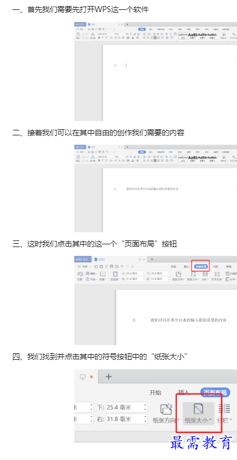The width and height of the screenshot is (237, 460).
Task: Click the 右 margin field 31.8 毫米 in step four
Action: coord(126,419)
